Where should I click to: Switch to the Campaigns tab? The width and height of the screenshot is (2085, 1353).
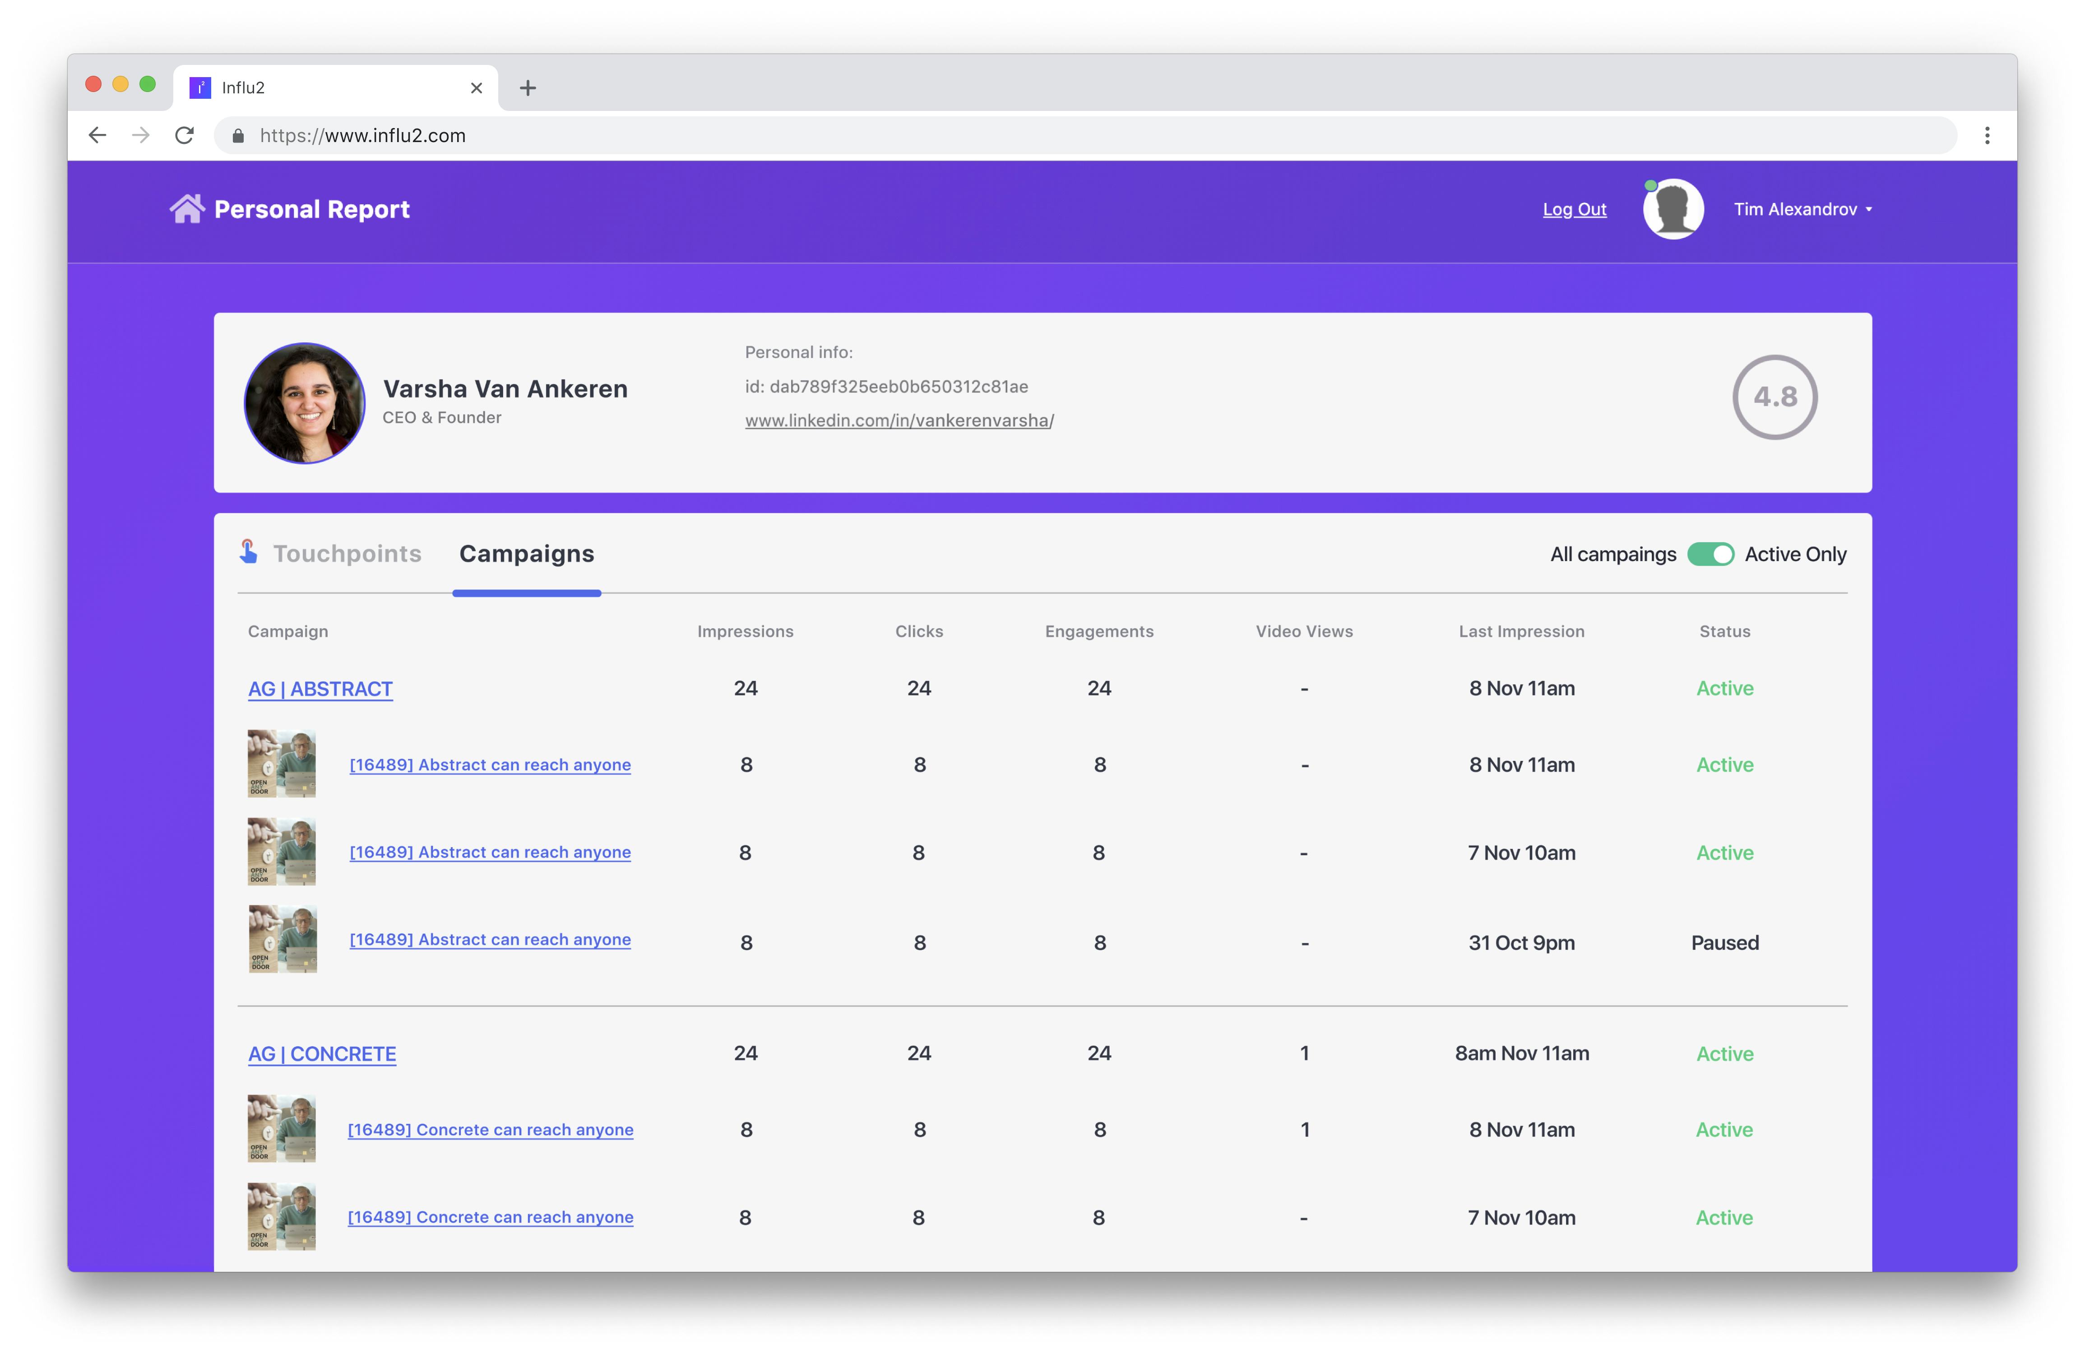tap(526, 553)
